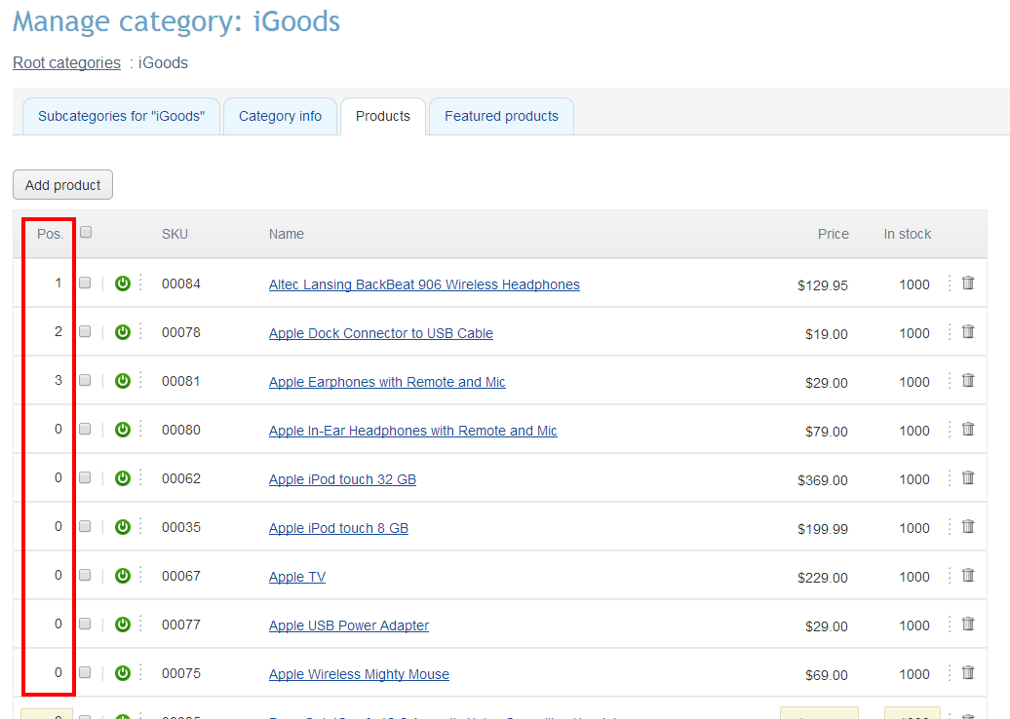Click the $69.00 price of Mighty Mouse
The image size is (1010, 719).
click(827, 675)
